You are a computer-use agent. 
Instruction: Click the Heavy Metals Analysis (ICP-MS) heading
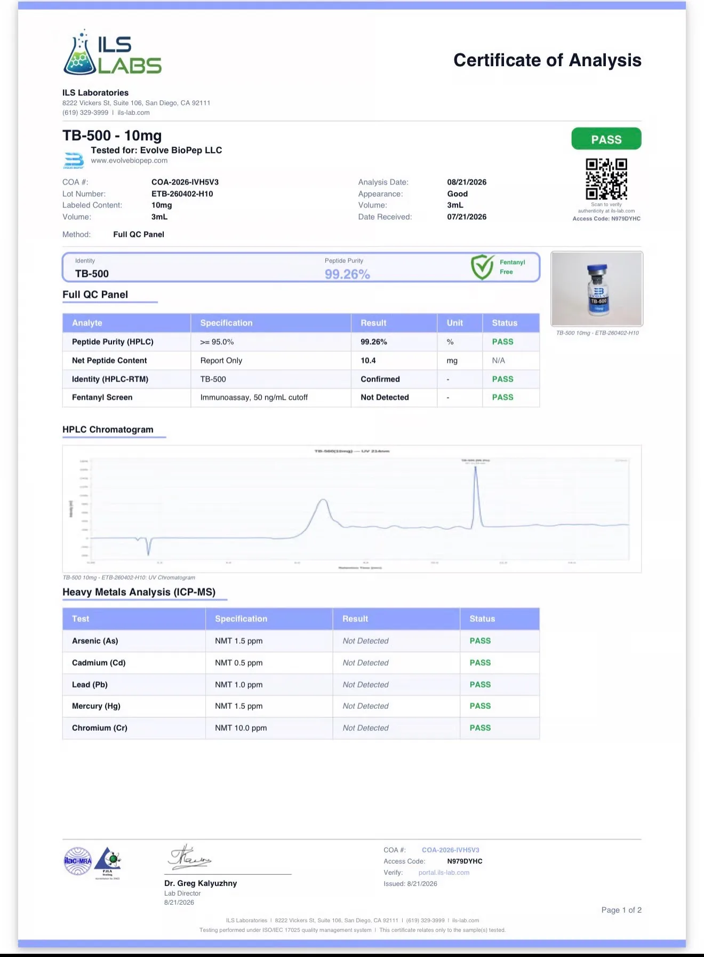pos(139,592)
